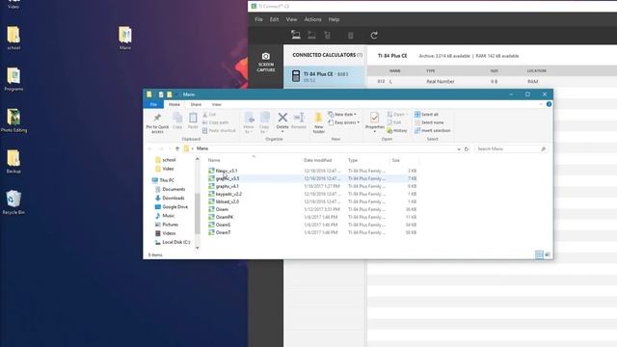The height and width of the screenshot is (347, 617).
Task: Click Invert selection in ribbon
Action: [x=432, y=131]
